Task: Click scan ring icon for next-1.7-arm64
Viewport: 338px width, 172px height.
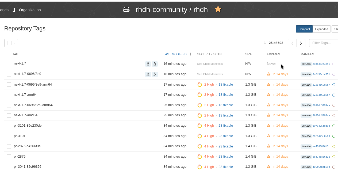Action: [199, 95]
